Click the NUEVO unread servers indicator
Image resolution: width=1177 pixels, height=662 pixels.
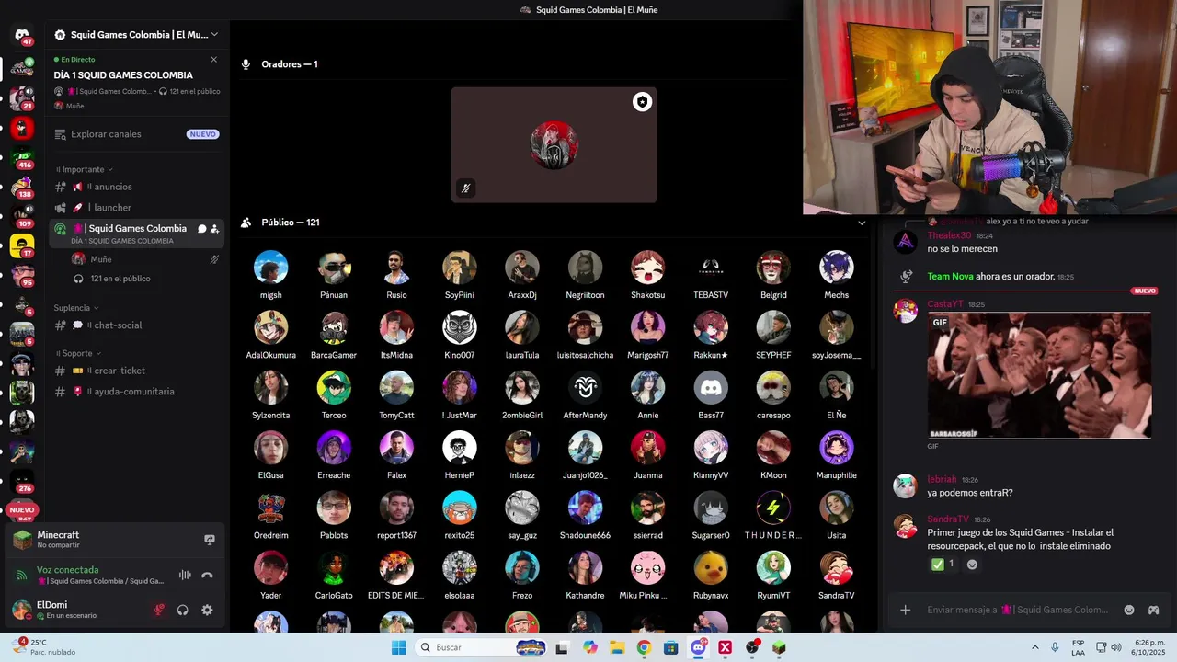point(22,509)
